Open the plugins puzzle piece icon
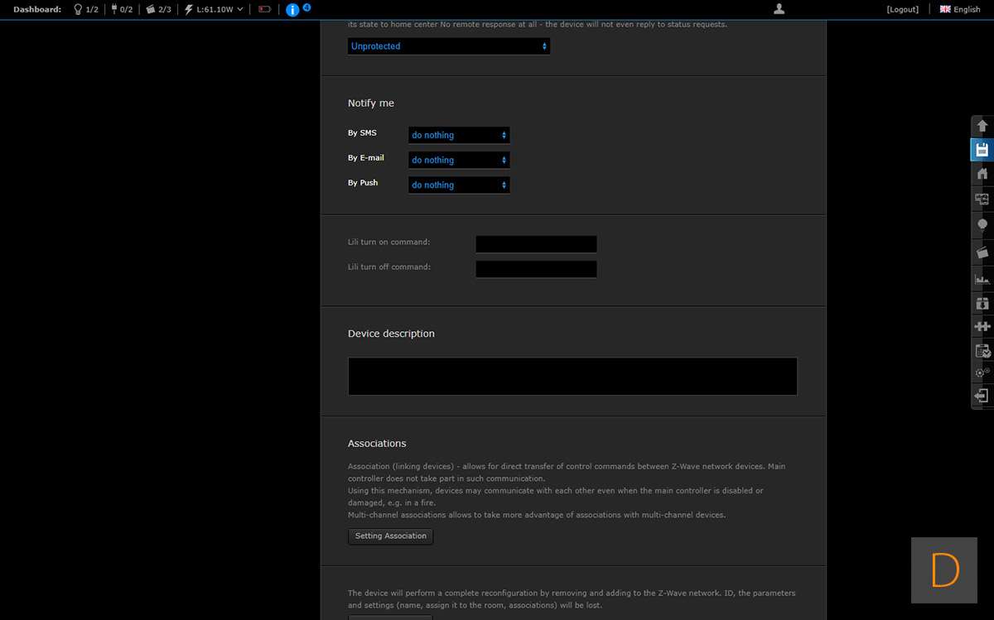Image resolution: width=994 pixels, height=620 pixels. click(982, 326)
